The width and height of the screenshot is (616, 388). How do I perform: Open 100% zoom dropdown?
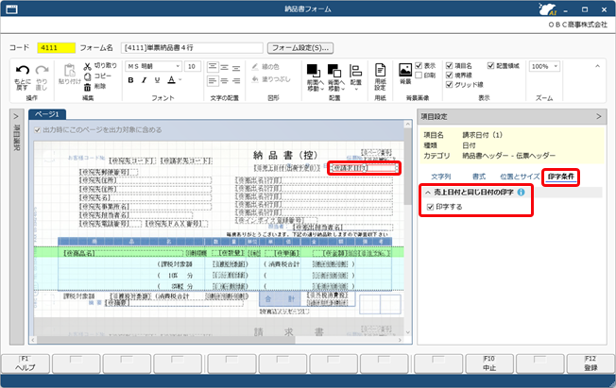click(556, 66)
